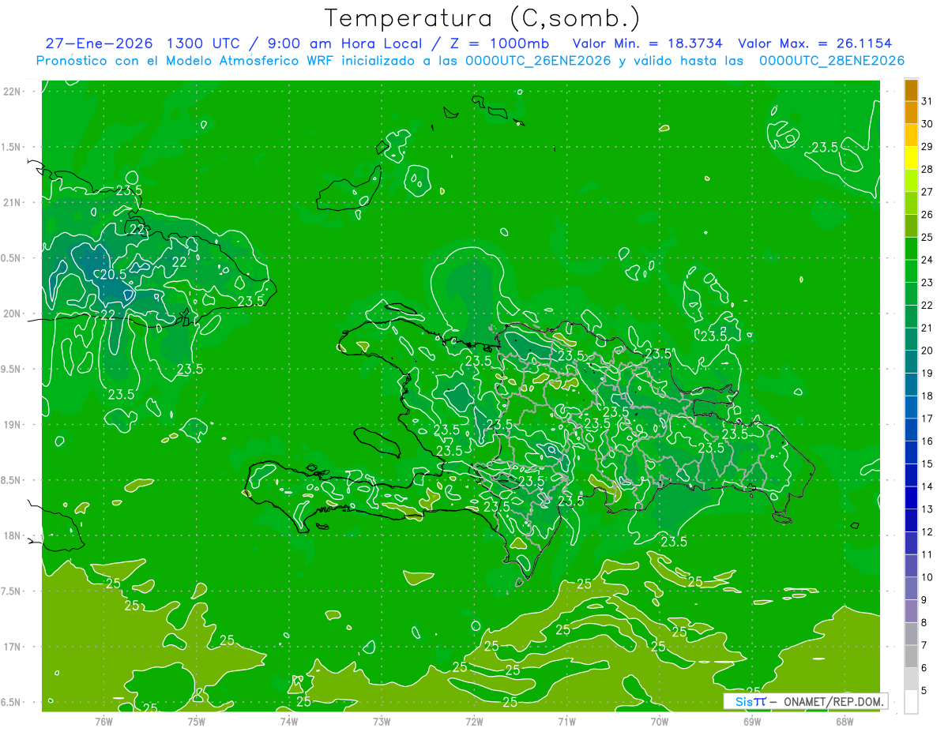Click the '11' value on the color legend
This screenshot has width=948, height=732.
(927, 555)
